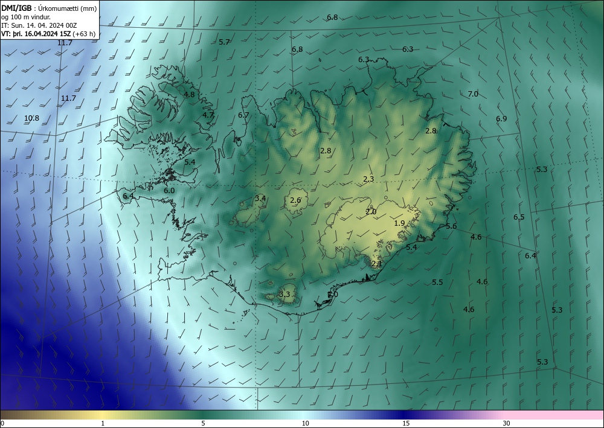Click the 5 tick label on the color scale
The image size is (604, 428).
(203, 423)
